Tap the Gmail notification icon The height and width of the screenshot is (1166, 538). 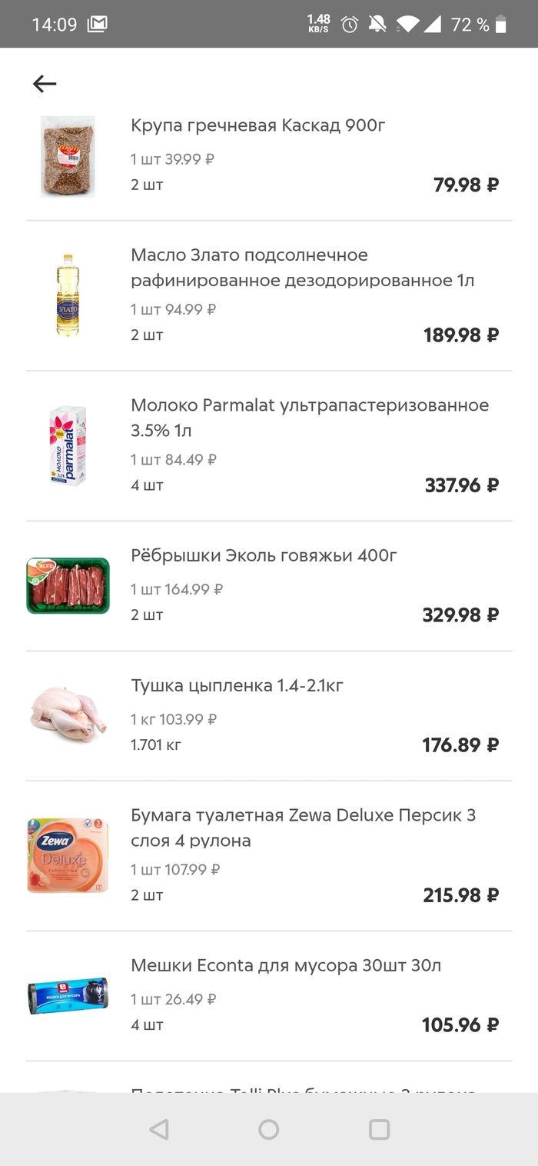coord(98,25)
